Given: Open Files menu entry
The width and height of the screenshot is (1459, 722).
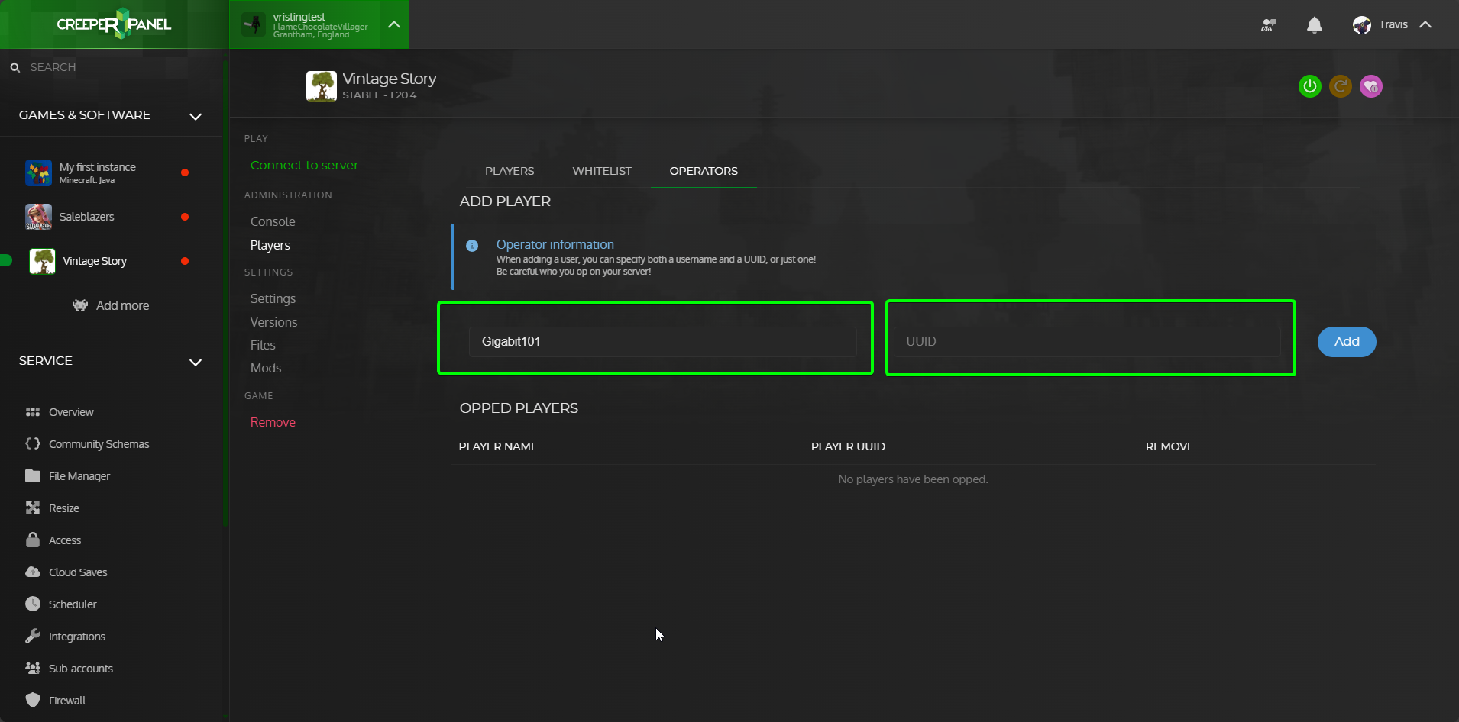Looking at the screenshot, I should point(263,345).
